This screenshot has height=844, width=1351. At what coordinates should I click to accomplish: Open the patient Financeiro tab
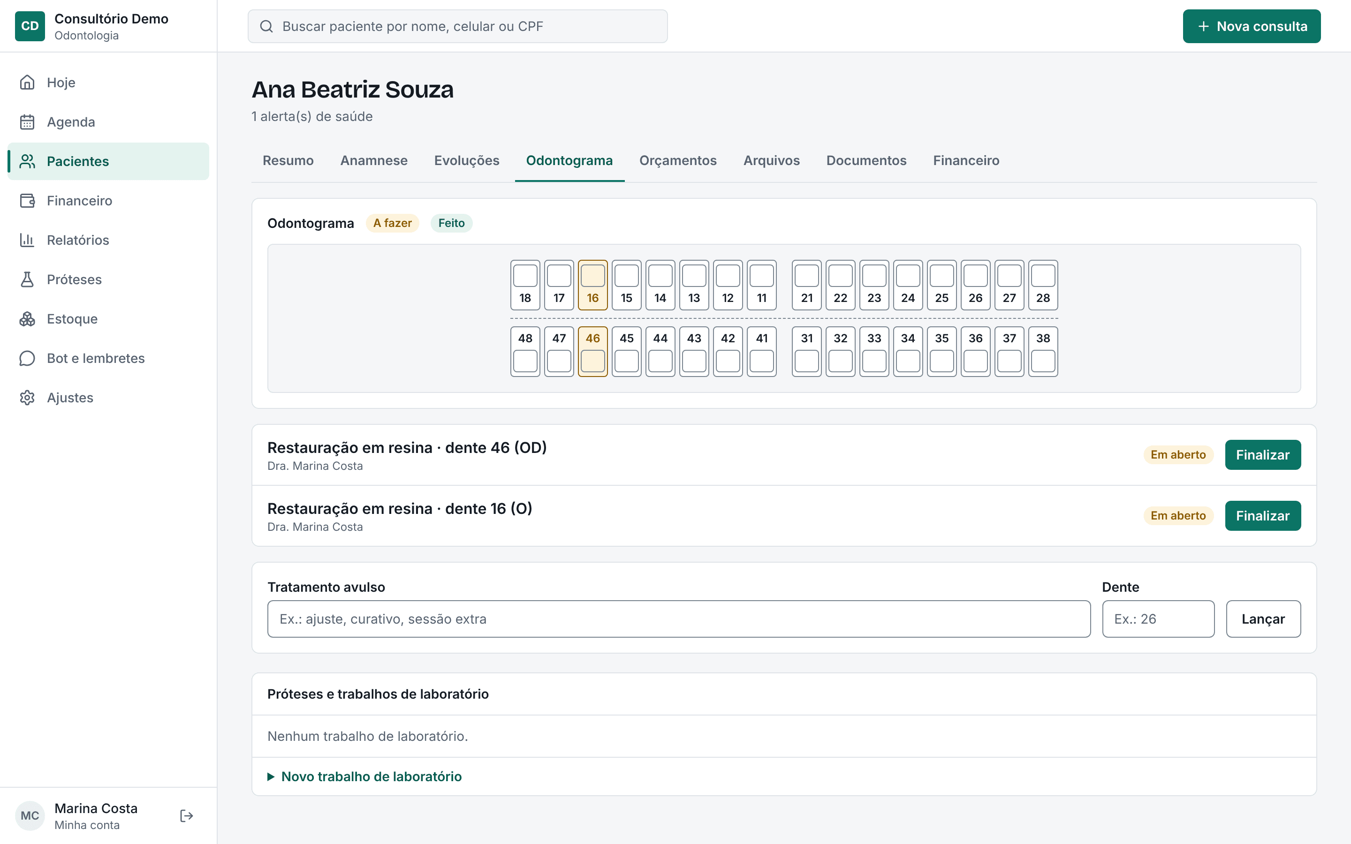966,161
